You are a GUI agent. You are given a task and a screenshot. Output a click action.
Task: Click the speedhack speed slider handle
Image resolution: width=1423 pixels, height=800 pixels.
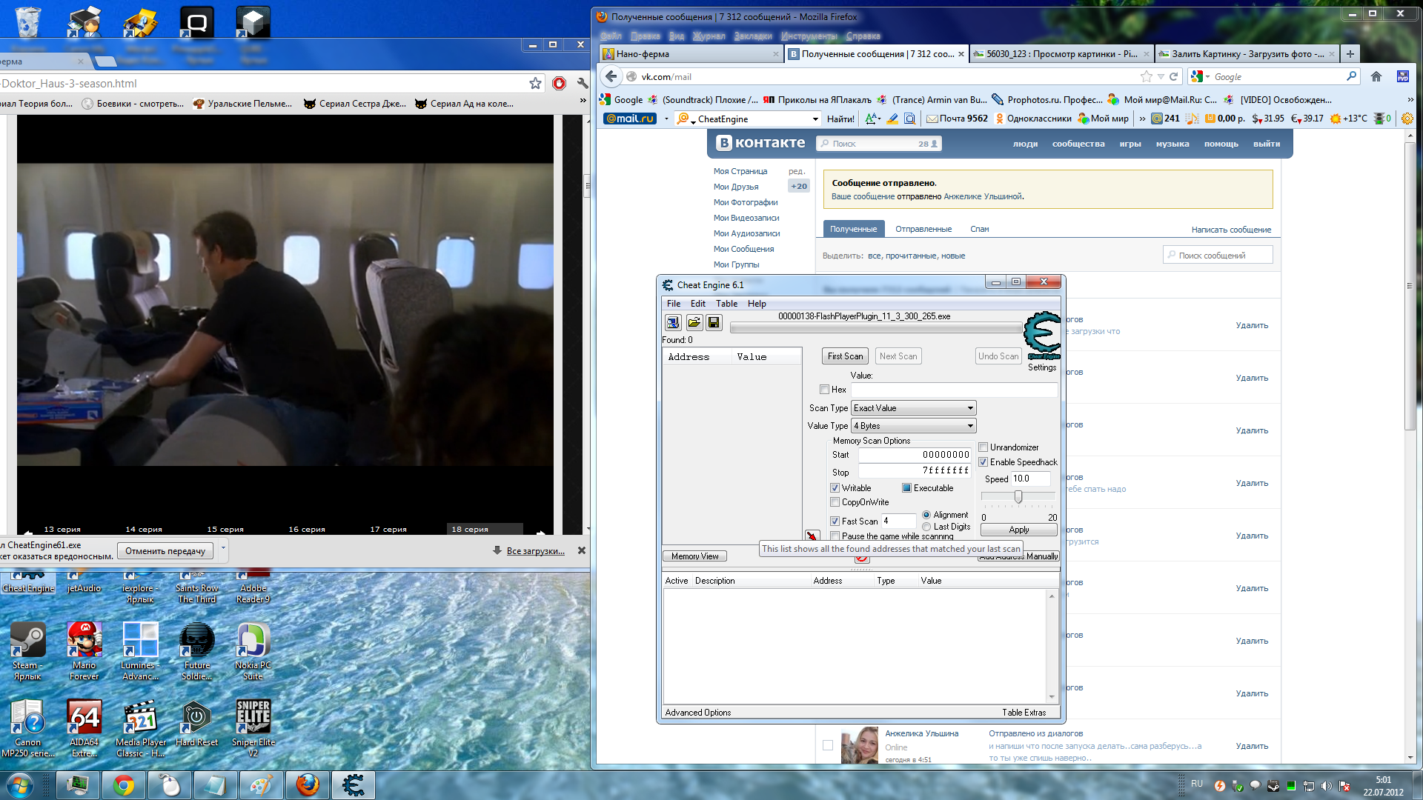click(1018, 496)
